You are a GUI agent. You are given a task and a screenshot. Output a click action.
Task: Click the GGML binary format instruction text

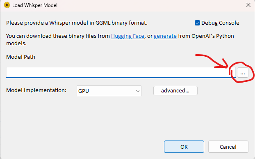pos(77,23)
